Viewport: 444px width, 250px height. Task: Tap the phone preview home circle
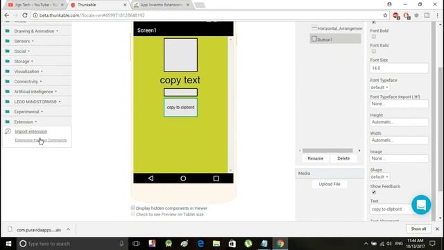[x=183, y=178]
